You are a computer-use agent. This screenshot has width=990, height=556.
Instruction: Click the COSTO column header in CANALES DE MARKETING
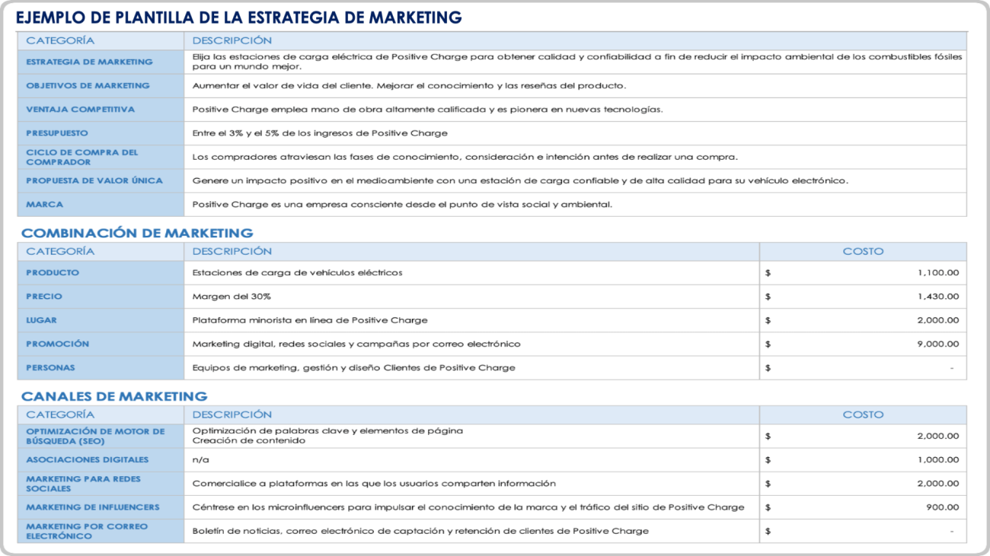pyautogui.click(x=864, y=415)
